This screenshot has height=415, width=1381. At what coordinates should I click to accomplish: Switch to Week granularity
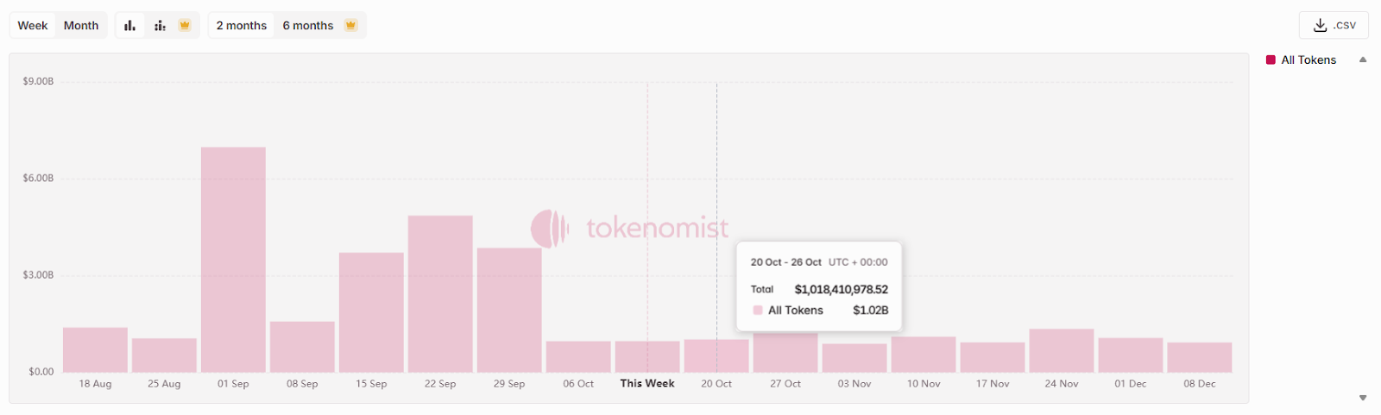pos(33,25)
